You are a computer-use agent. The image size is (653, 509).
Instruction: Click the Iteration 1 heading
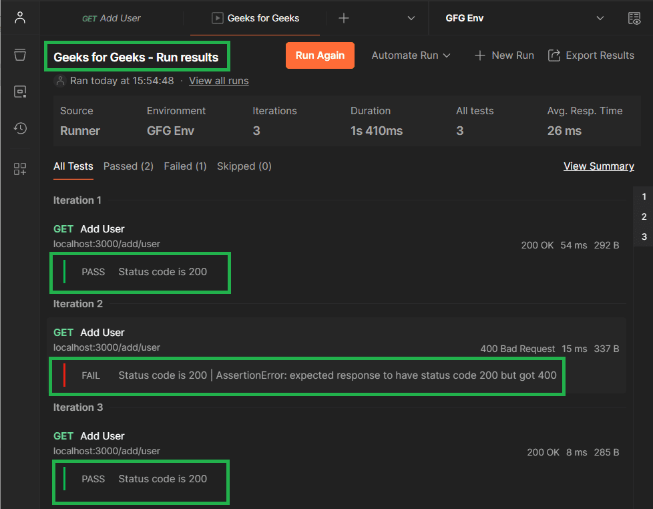77,200
